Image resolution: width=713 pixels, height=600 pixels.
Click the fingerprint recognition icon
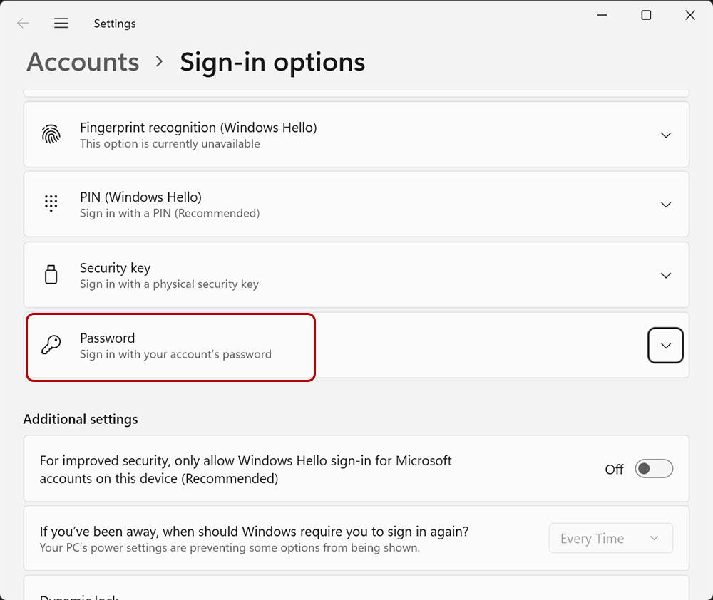point(51,135)
